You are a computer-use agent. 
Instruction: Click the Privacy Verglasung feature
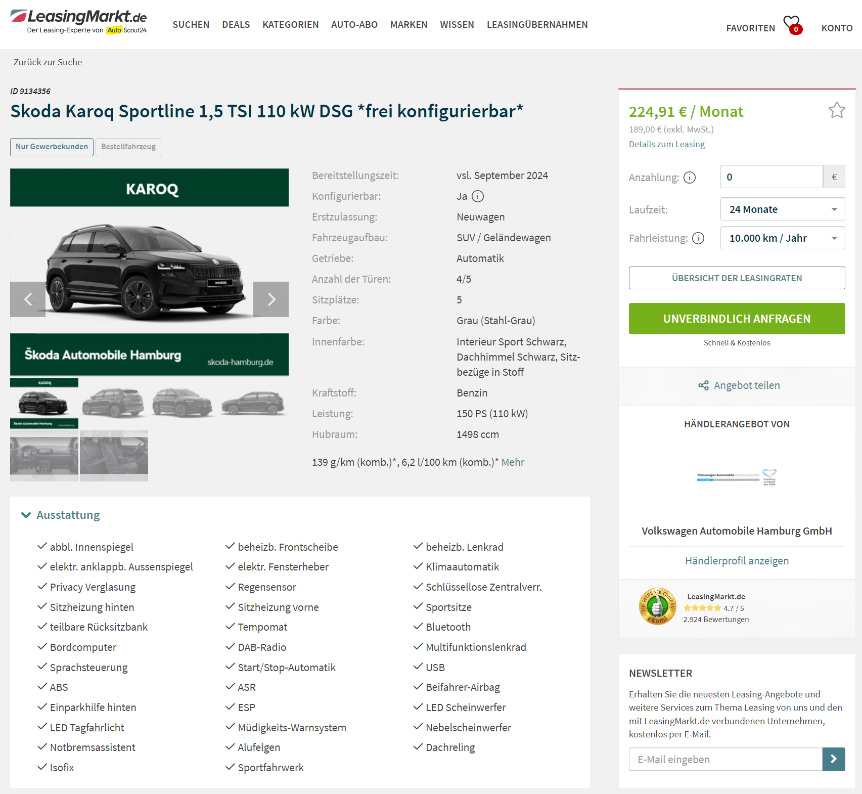coord(93,587)
